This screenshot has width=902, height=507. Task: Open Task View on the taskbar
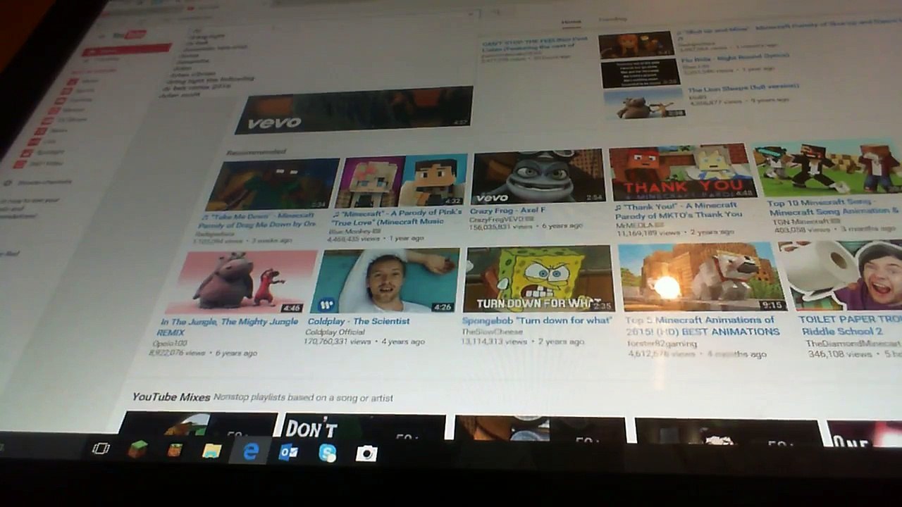pos(101,449)
